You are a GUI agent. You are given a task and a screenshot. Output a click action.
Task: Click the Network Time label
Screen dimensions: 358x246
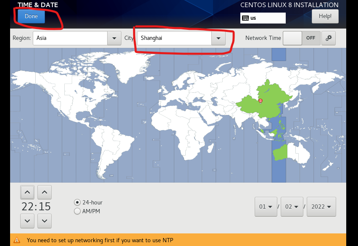pos(263,38)
